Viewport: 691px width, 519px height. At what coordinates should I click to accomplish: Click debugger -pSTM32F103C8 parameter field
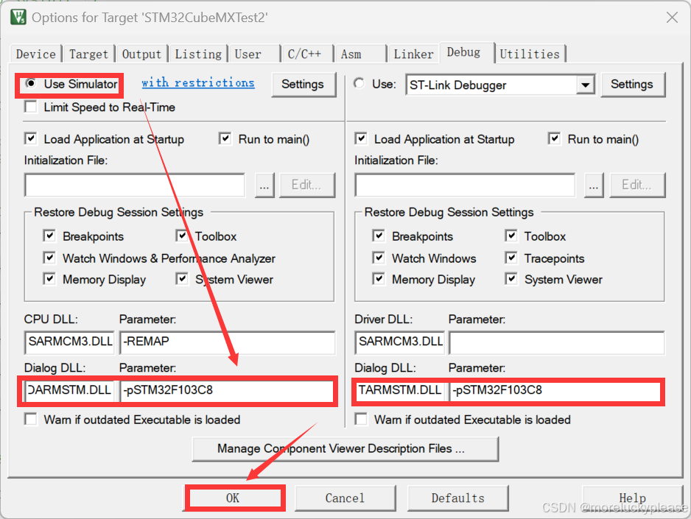555,390
